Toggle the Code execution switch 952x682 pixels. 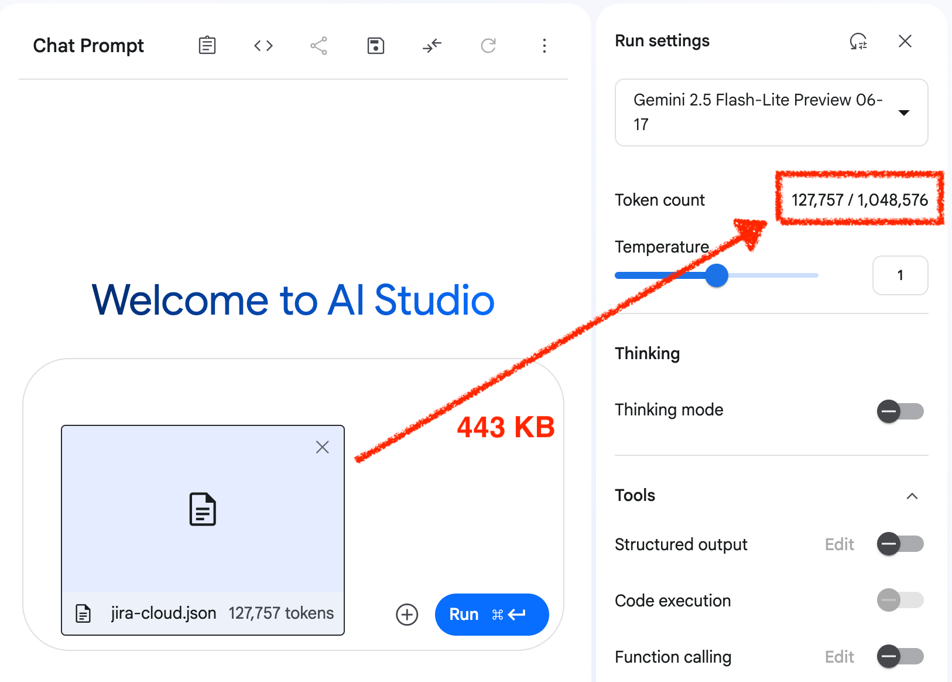coord(900,600)
